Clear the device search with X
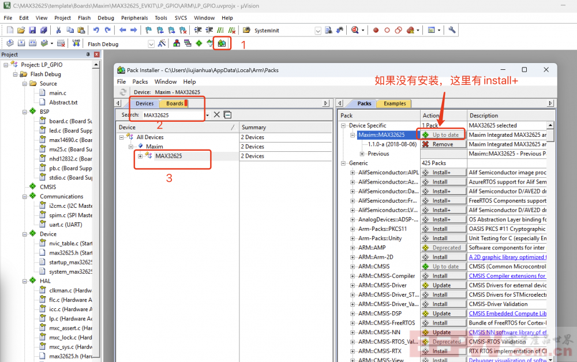The height and width of the screenshot is (362, 577). (217, 114)
